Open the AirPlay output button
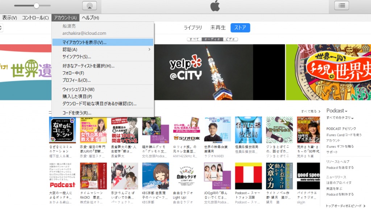 [x=89, y=5]
